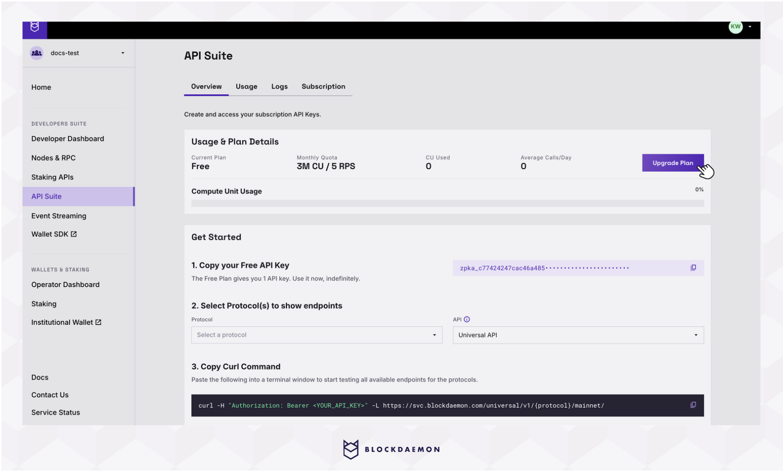Switch to the Overview tab
783x471 pixels.
(206, 86)
